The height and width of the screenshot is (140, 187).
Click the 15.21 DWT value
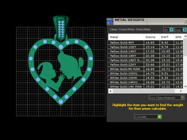166,65
